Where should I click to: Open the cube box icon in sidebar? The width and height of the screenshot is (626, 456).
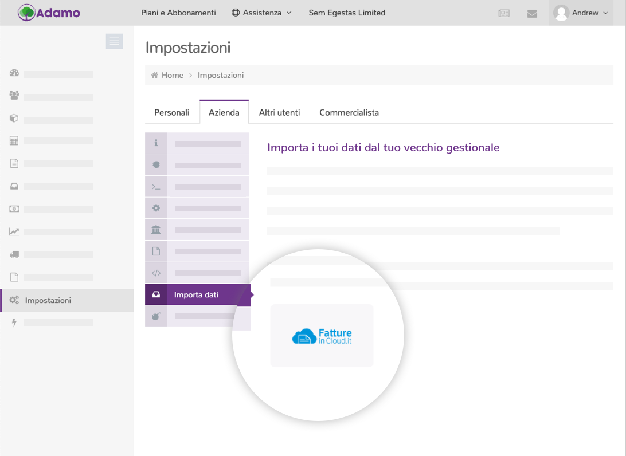tap(14, 118)
